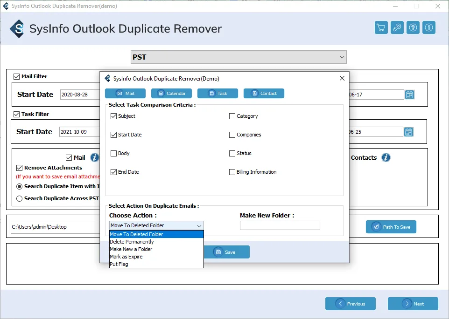The image size is (449, 319).
Task: Open the info icon in header
Action: [x=429, y=28]
